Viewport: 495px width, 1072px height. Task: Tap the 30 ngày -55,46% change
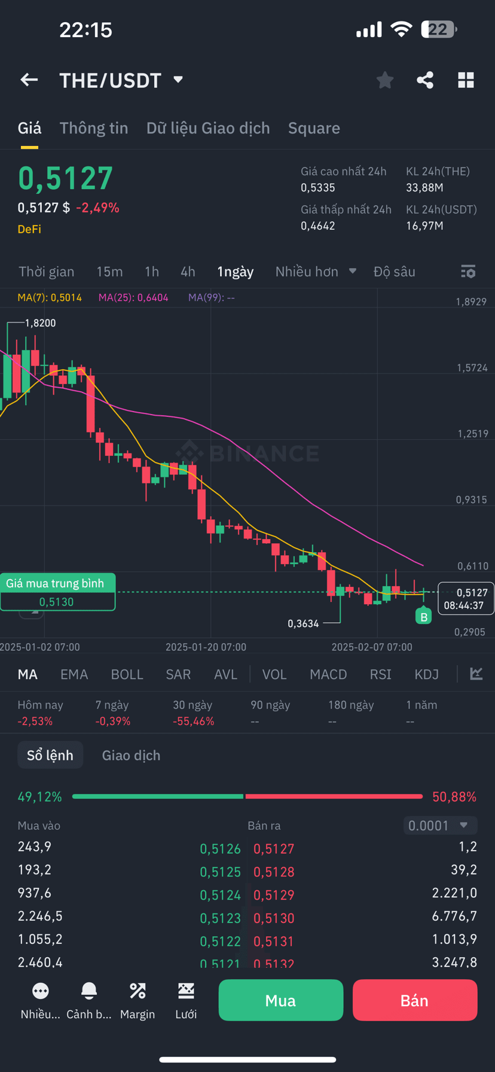(194, 713)
